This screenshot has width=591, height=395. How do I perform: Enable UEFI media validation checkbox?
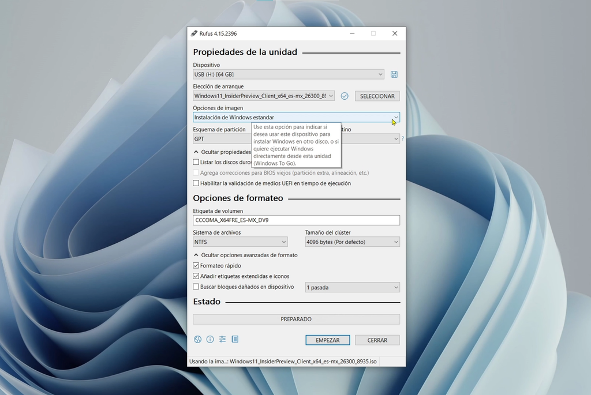(196, 183)
